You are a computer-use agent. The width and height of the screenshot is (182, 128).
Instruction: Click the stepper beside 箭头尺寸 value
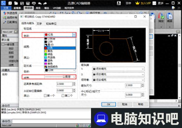click(143, 85)
